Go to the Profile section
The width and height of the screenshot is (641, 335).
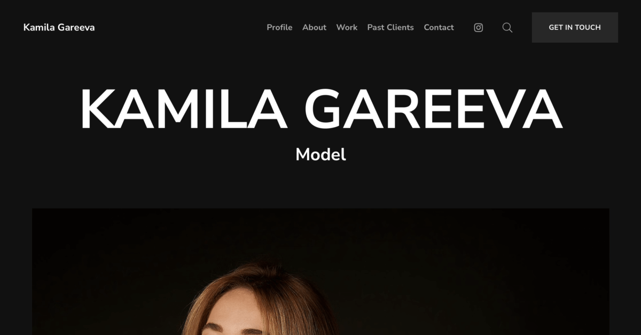[279, 27]
